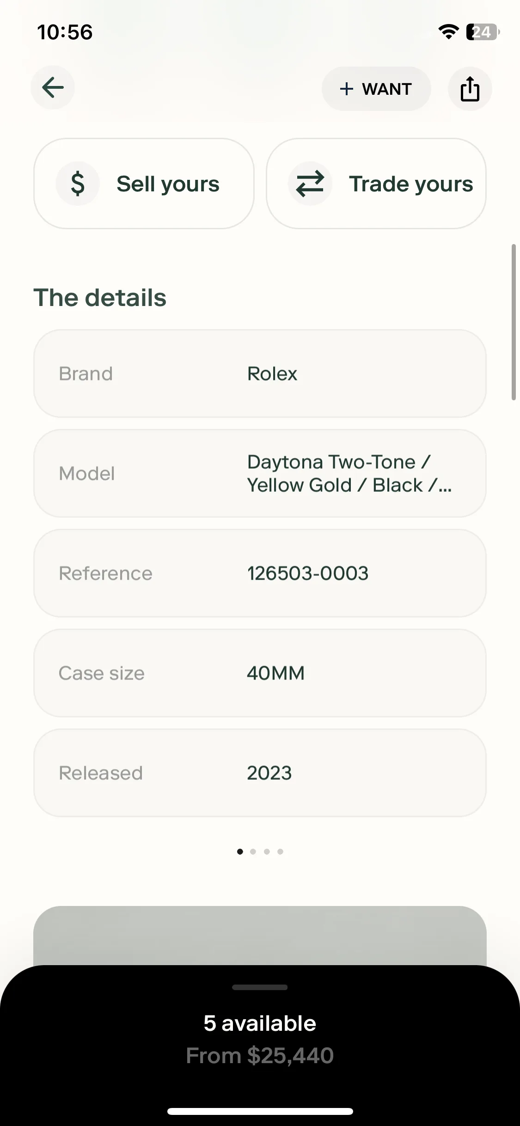Tap the battery level indicator
The height and width of the screenshot is (1126, 520).
tap(483, 32)
